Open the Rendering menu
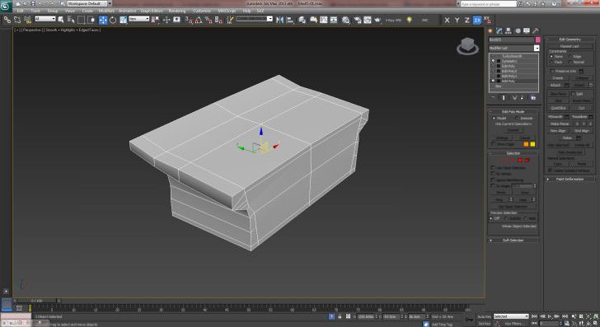This screenshot has width=600, height=327. click(x=176, y=11)
